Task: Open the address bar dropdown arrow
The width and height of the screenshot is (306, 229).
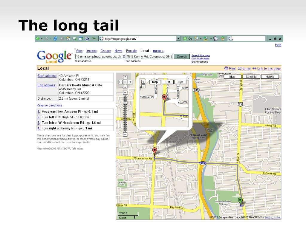Action: tap(178, 38)
